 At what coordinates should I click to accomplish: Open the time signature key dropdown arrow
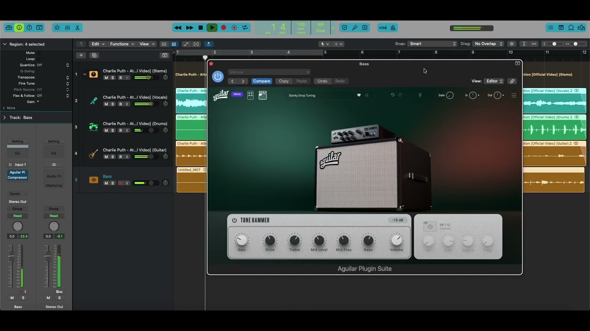pos(333,28)
